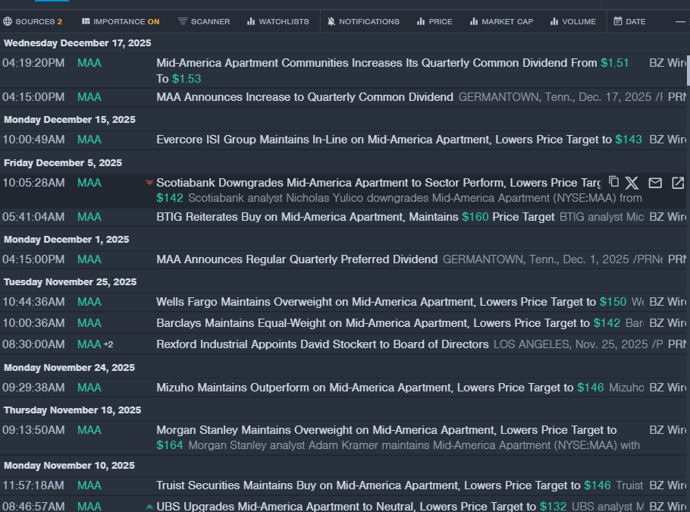Open the Market Cap filter
This screenshot has height=512, width=690.
(x=500, y=21)
